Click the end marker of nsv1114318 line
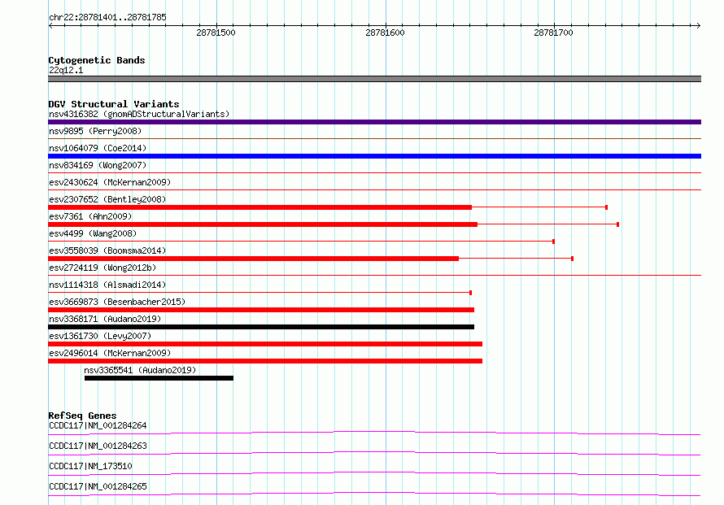Screen dimensions: 724x505 coord(470,293)
